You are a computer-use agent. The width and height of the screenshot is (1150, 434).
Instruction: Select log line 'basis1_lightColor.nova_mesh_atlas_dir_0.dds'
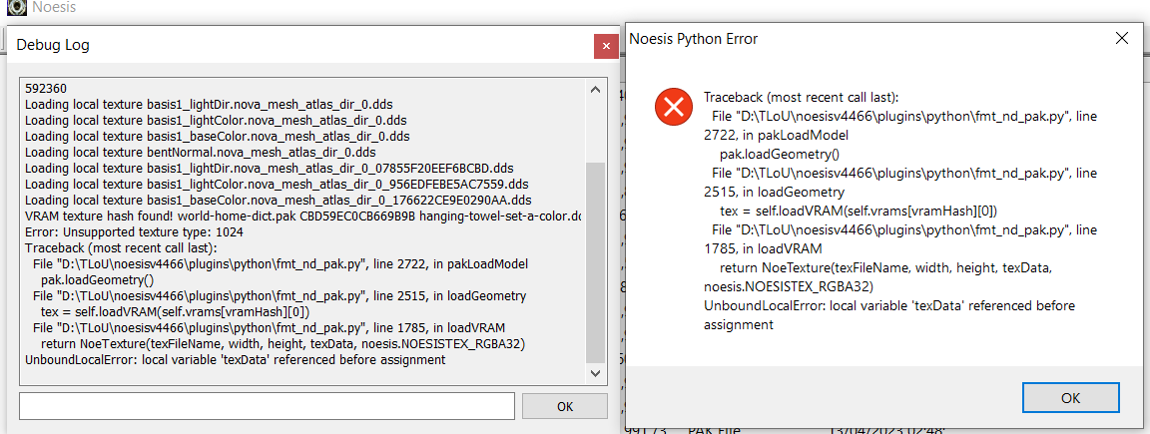(x=216, y=120)
